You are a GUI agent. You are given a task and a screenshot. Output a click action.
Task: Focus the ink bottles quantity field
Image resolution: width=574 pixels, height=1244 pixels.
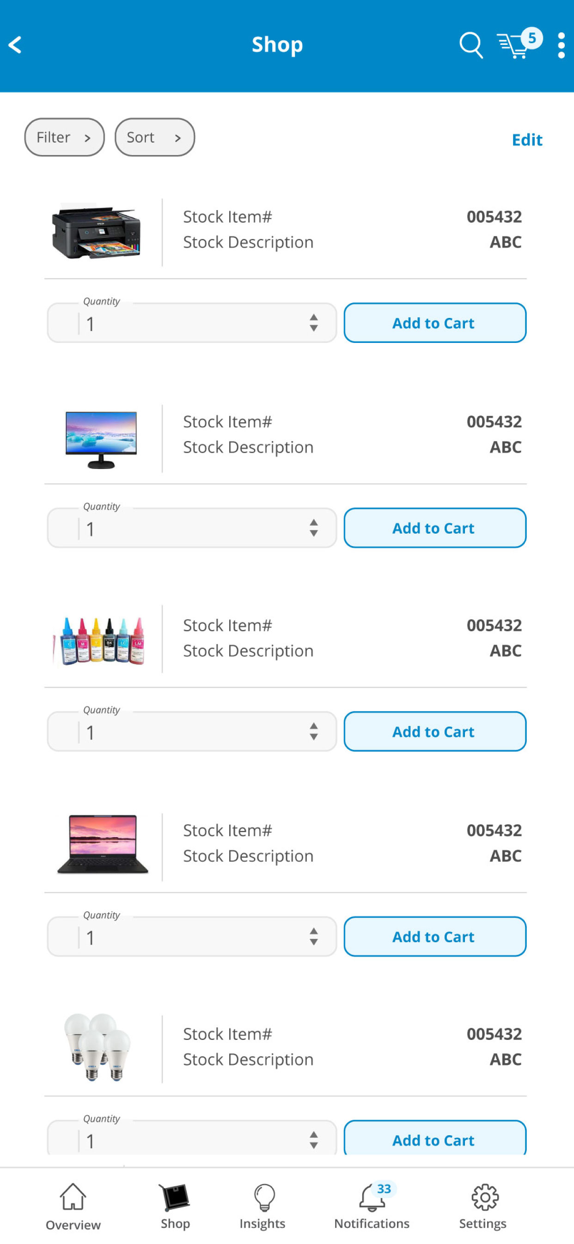pyautogui.click(x=191, y=731)
